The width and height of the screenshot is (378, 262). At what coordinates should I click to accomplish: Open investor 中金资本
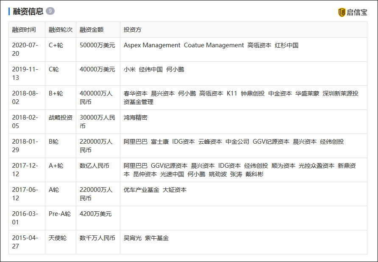280,93
